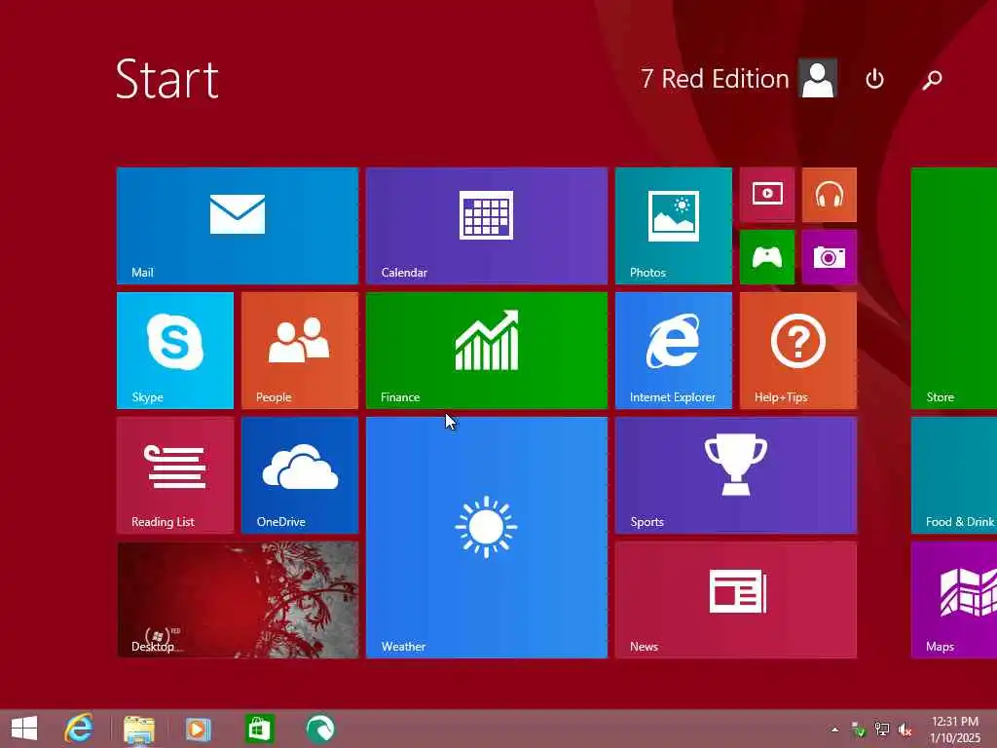Click the power options button
Viewport: 997px width, 748px height.
[x=875, y=79]
